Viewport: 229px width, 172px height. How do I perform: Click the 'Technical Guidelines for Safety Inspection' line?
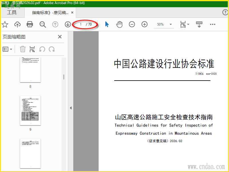(x=164, y=125)
